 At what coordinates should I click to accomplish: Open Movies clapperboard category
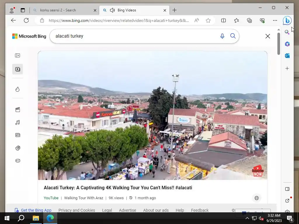pos(18,110)
